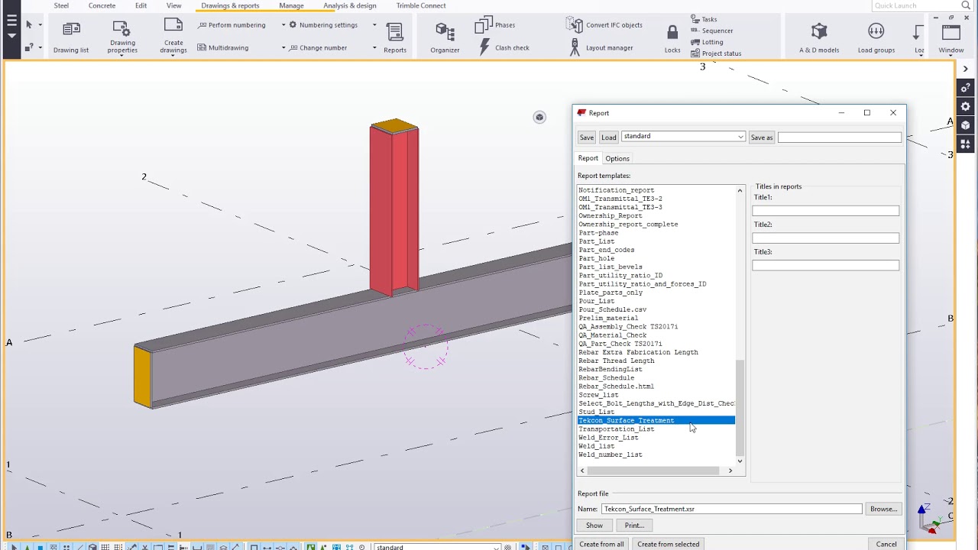This screenshot has height=550, width=978.
Task: Click Cancel in Report dialog
Action: click(886, 545)
